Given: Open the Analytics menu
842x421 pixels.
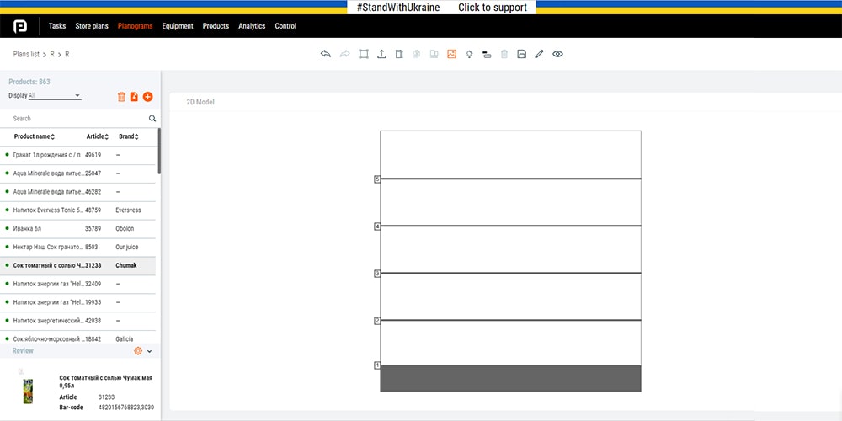Looking at the screenshot, I should (252, 26).
